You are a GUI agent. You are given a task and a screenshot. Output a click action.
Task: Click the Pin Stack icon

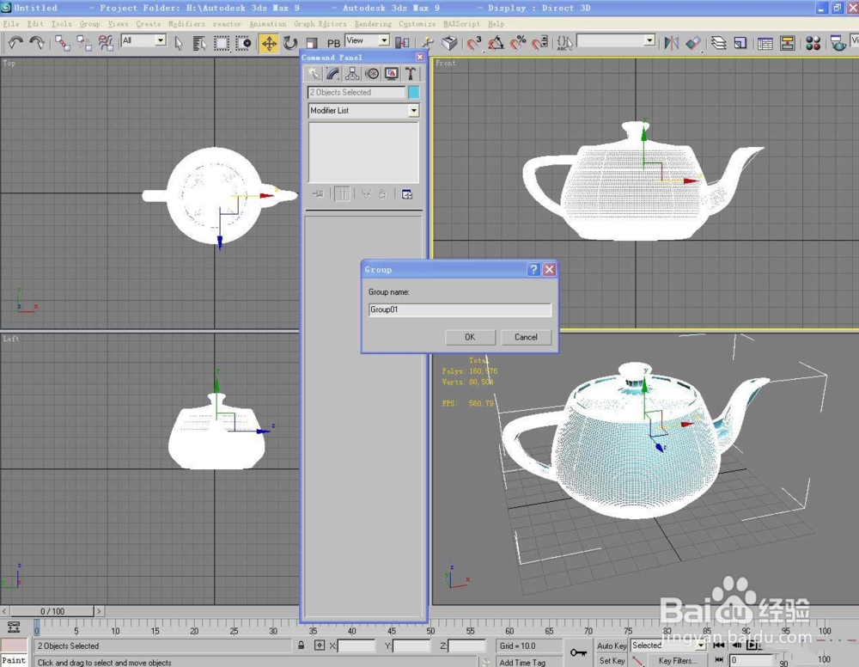[x=318, y=194]
